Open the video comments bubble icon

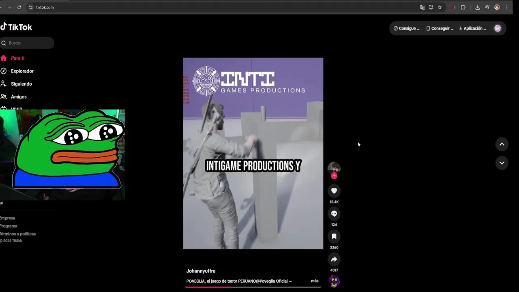pyautogui.click(x=334, y=213)
